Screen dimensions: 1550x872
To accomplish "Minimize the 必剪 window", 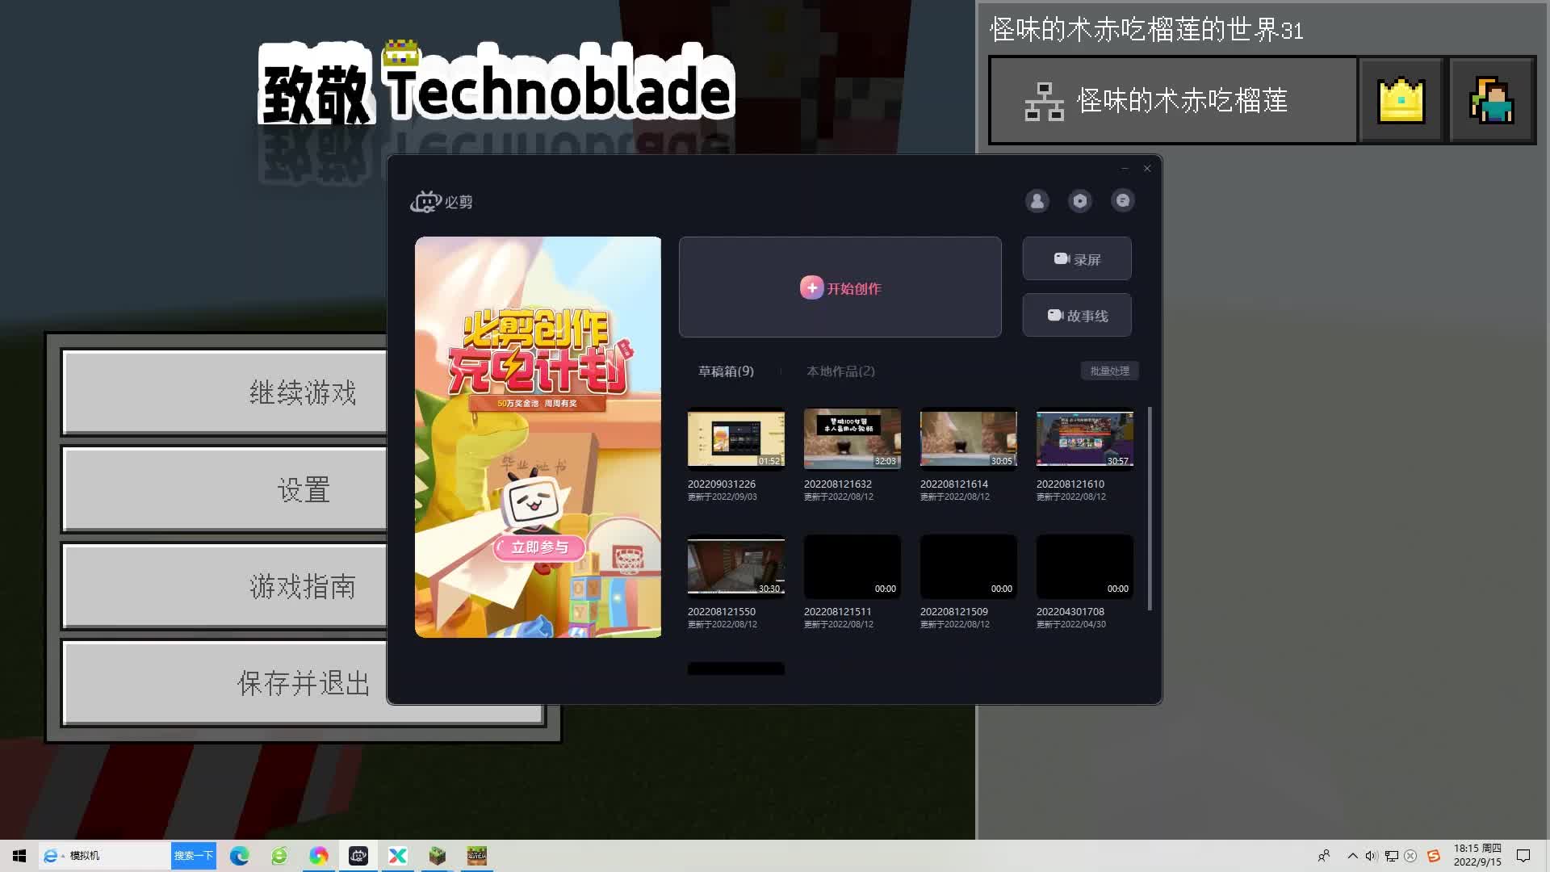I will click(x=1124, y=169).
